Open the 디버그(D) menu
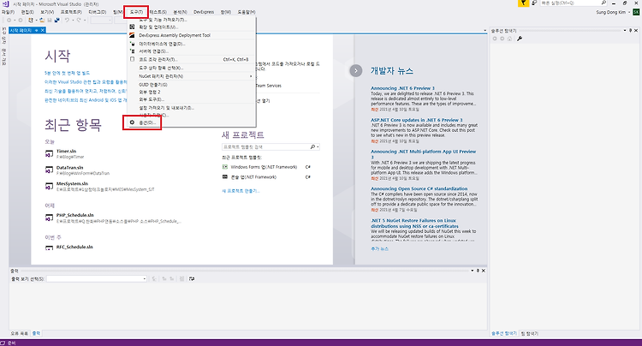642x346 pixels. 98,12
